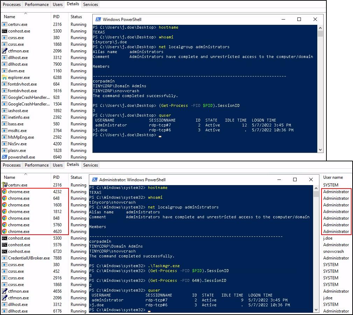Screen dimensions: 353x315
Task: Click the ctfmon.exe pen icon for PID 4656
Action: coord(5,291)
